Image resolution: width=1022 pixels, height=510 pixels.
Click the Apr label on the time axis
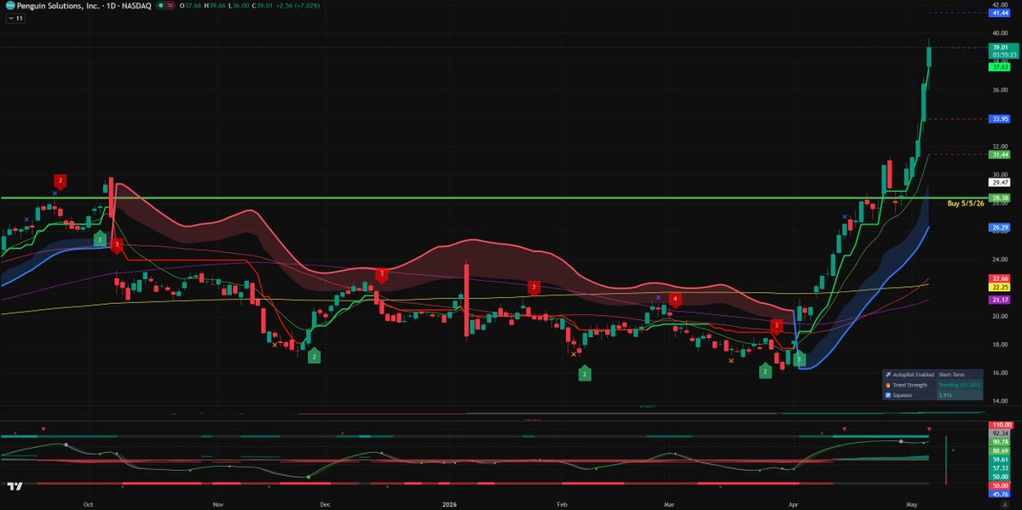pos(793,504)
